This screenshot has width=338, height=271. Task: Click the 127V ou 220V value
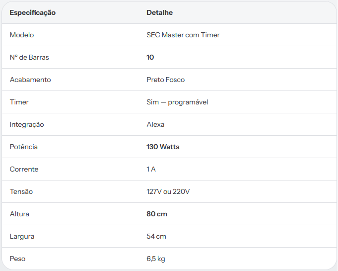(168, 191)
